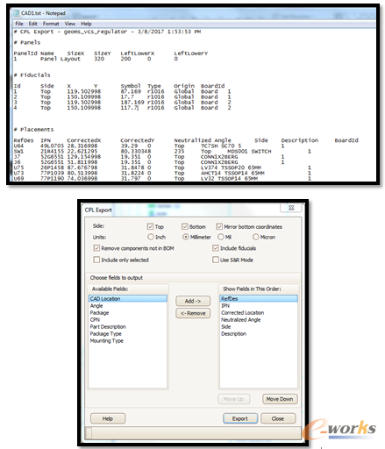This screenshot has height=449, width=385.
Task: Select CAD Location in Available Fields
Action: click(128, 298)
